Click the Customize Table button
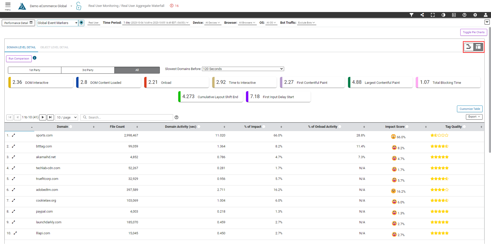 pyautogui.click(x=470, y=109)
